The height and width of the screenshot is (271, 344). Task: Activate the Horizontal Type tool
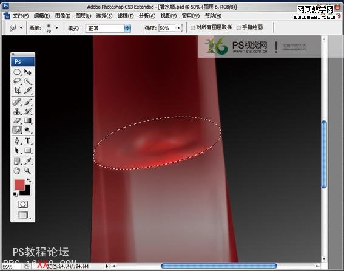pos(28,141)
